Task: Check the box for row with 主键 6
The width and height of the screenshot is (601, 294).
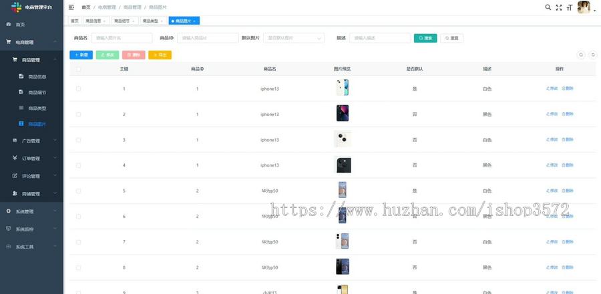Action: pos(79,216)
